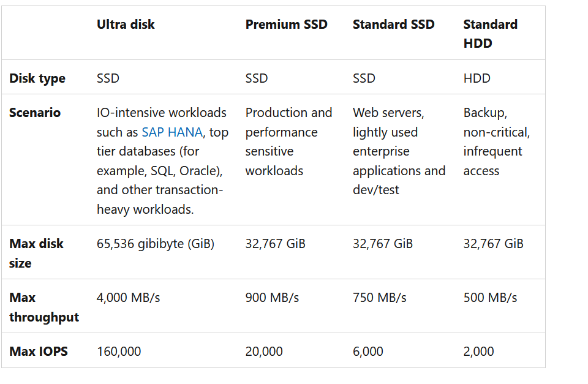Click the 6,000 IOPS value

tap(368, 352)
